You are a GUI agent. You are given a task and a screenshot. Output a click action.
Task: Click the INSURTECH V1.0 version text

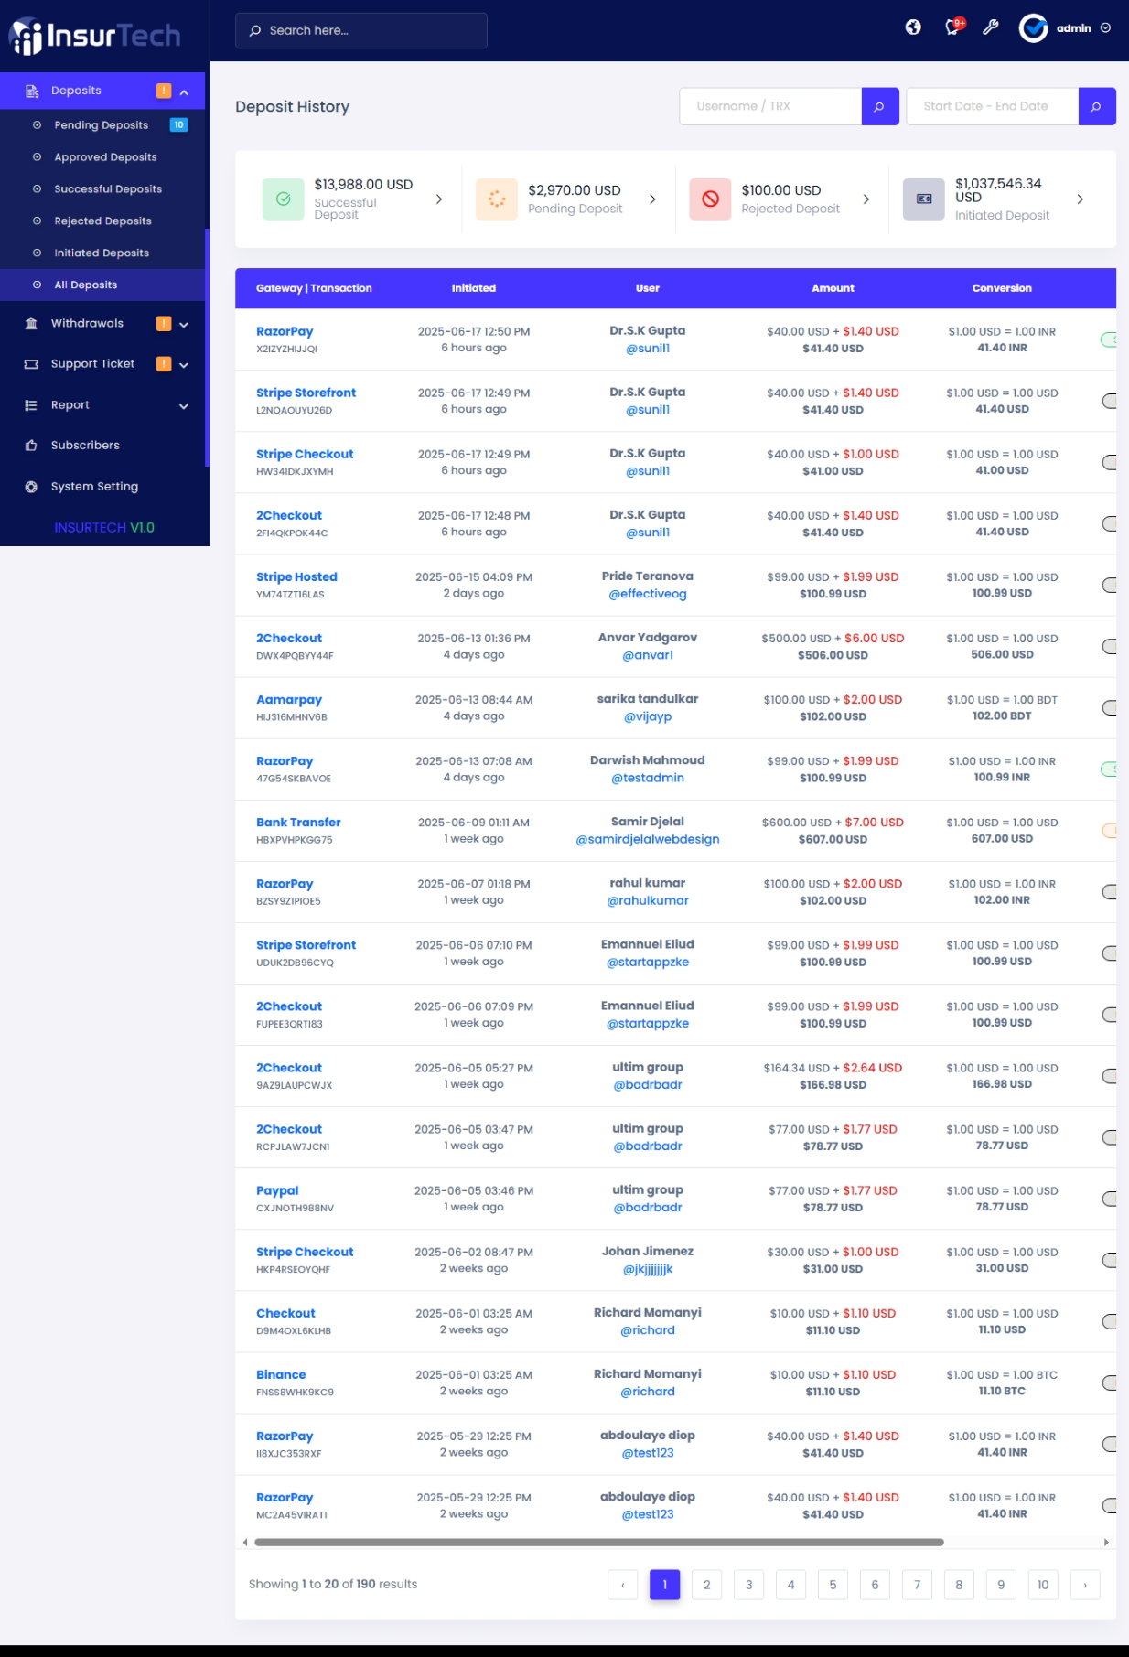pyautogui.click(x=104, y=528)
